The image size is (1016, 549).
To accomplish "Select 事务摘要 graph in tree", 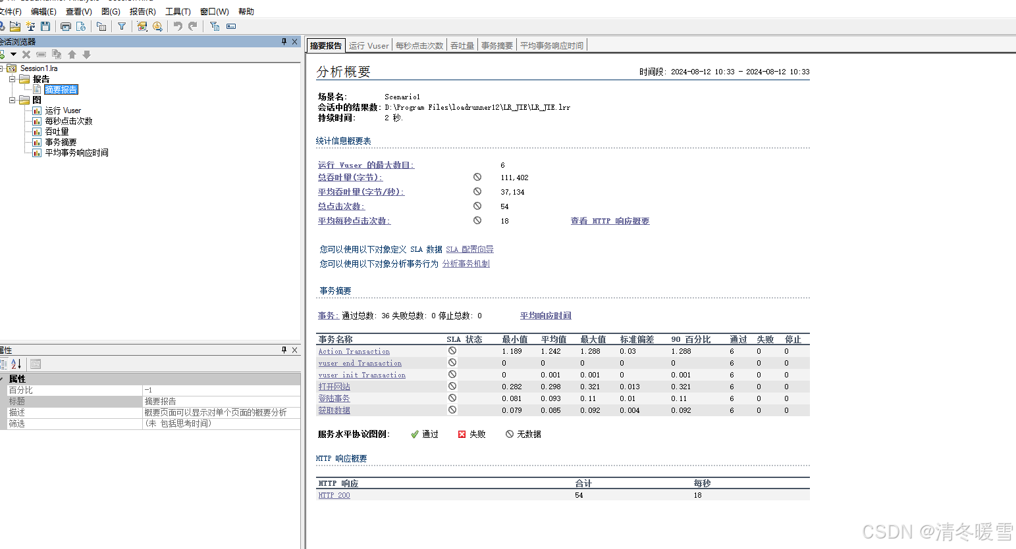I will coord(61,142).
